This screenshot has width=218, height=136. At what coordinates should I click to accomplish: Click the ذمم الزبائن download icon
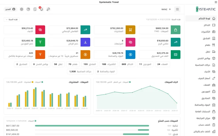click(x=85, y=42)
